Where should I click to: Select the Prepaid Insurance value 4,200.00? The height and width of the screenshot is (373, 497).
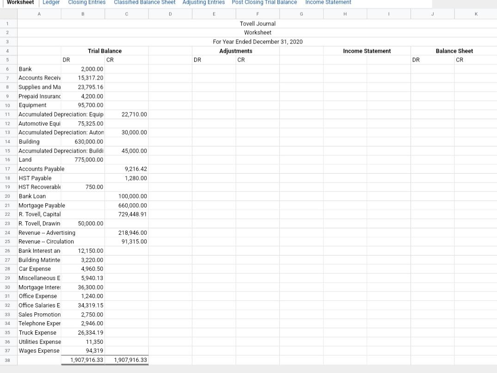click(x=83, y=96)
